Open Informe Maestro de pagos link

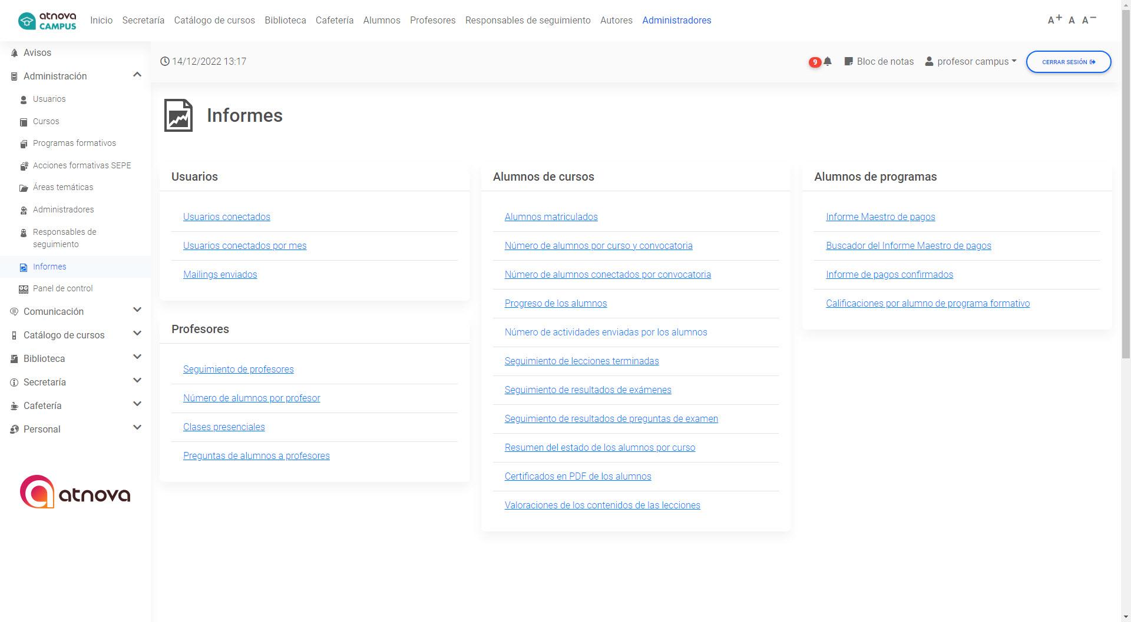(x=880, y=217)
